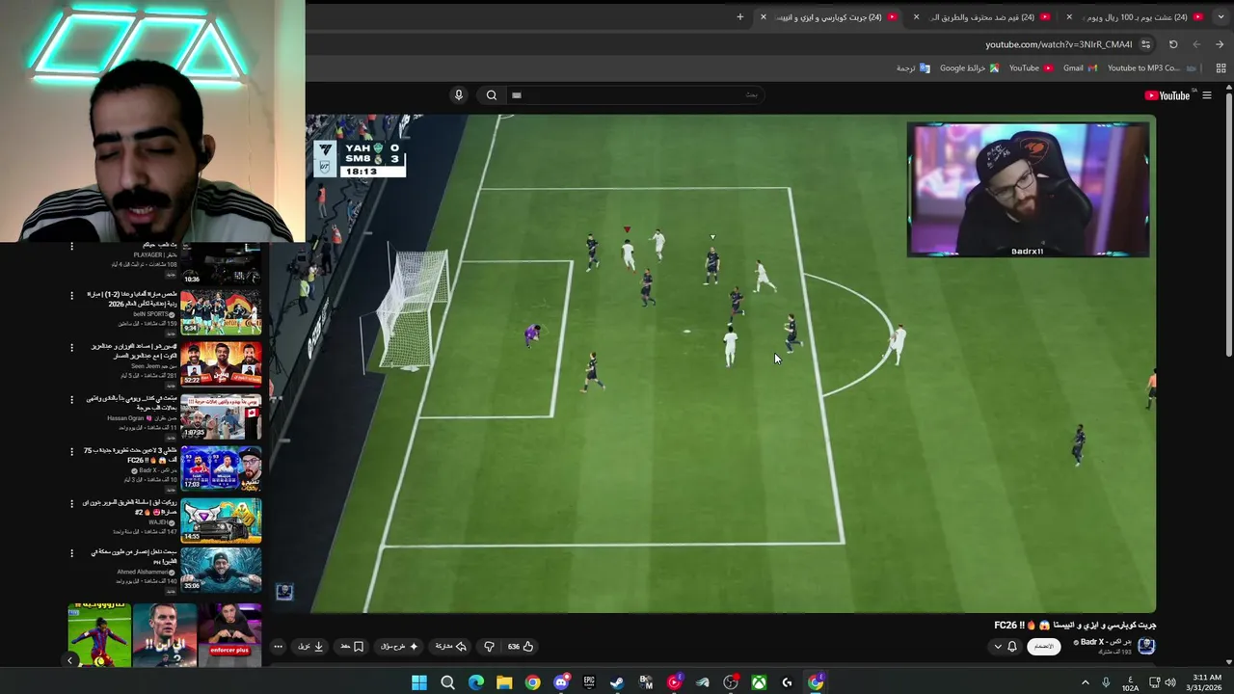Open the YouTube hamburger guide menu
Image resolution: width=1234 pixels, height=694 pixels.
[1206, 95]
